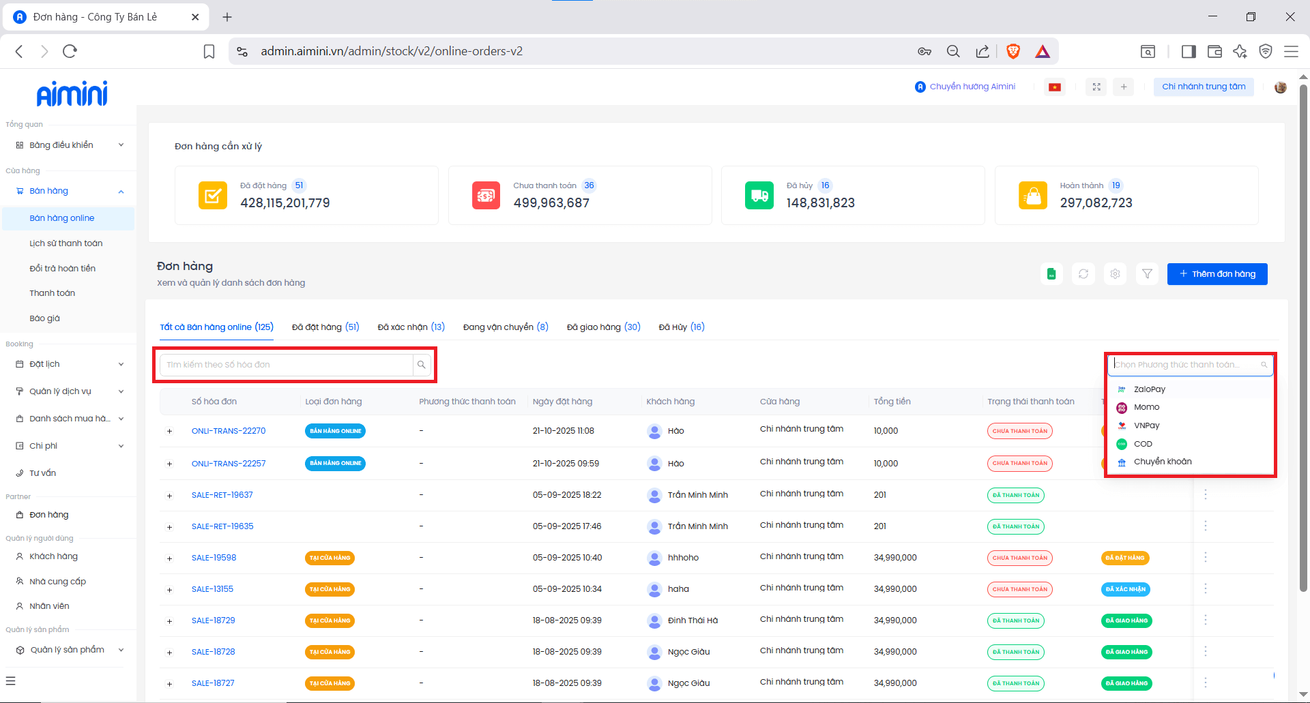The height and width of the screenshot is (703, 1310).
Task: Switch to the Đã đặt hàng tab
Action: pos(325,327)
